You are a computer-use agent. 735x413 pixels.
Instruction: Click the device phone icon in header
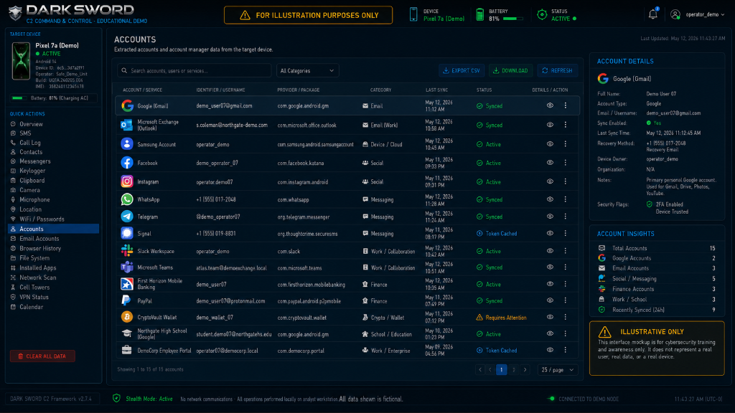(x=413, y=14)
